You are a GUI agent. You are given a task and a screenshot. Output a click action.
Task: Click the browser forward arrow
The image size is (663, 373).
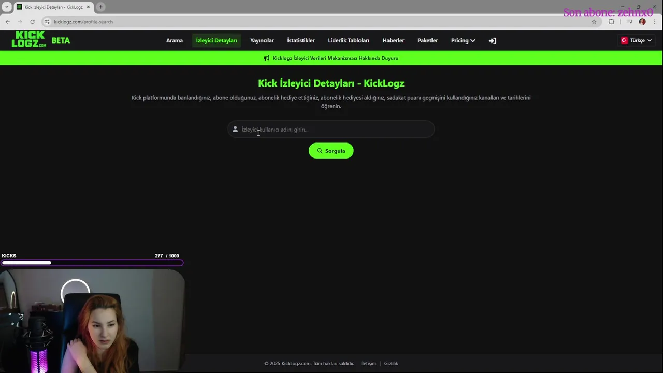tap(20, 22)
